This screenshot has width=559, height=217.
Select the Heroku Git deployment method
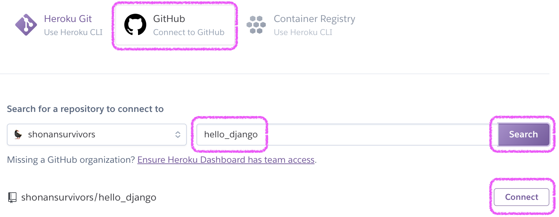(x=59, y=25)
